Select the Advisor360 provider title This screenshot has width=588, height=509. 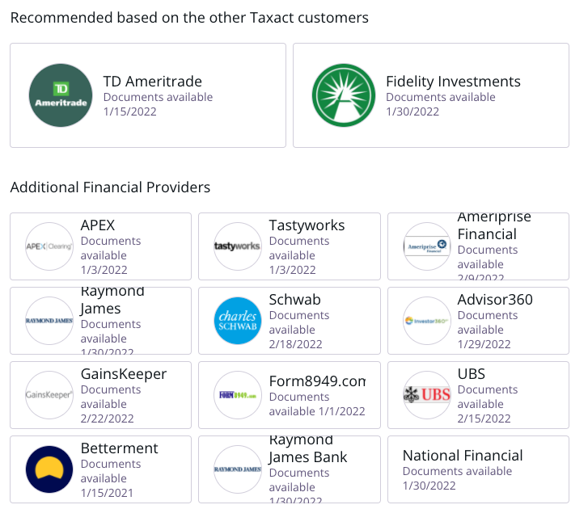[495, 300]
